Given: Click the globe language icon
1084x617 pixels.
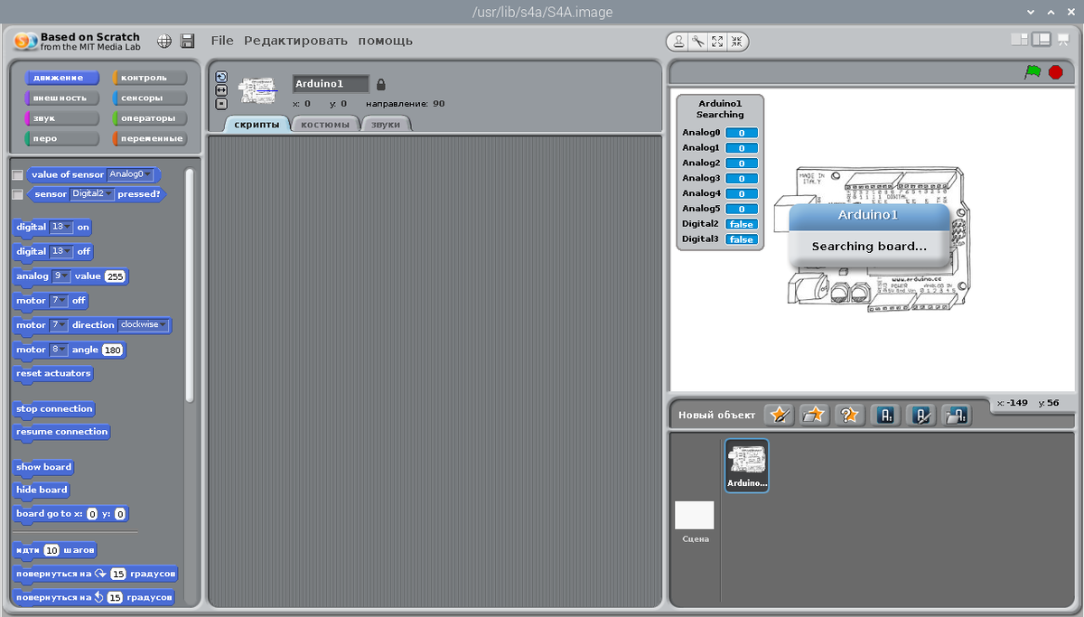Looking at the screenshot, I should click(x=164, y=41).
